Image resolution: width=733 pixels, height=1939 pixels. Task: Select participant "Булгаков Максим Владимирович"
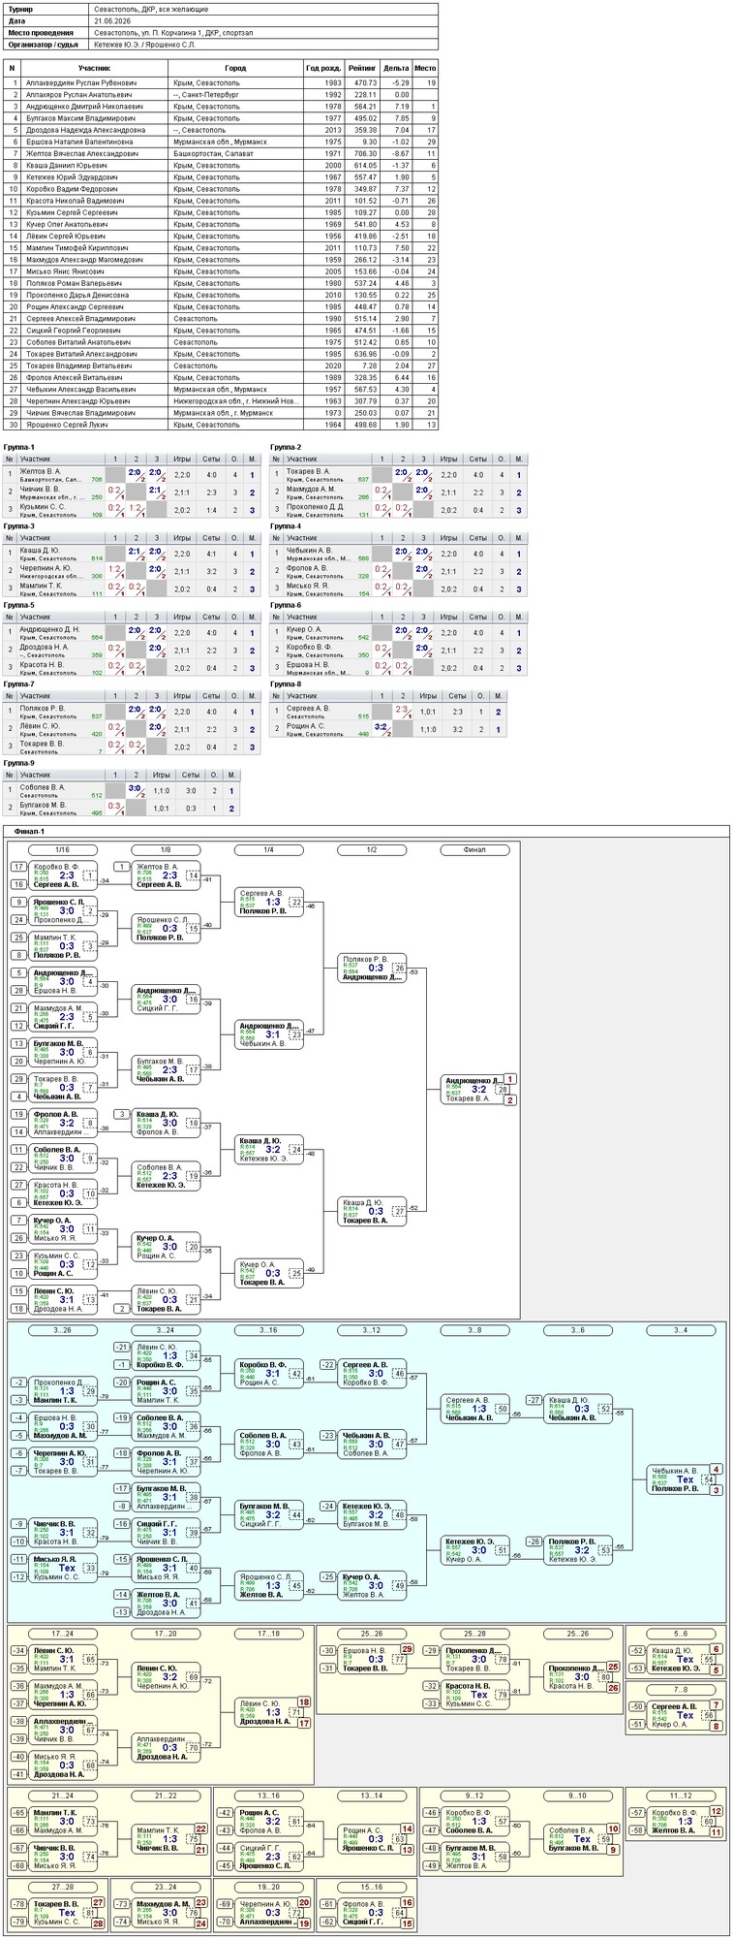(80, 118)
